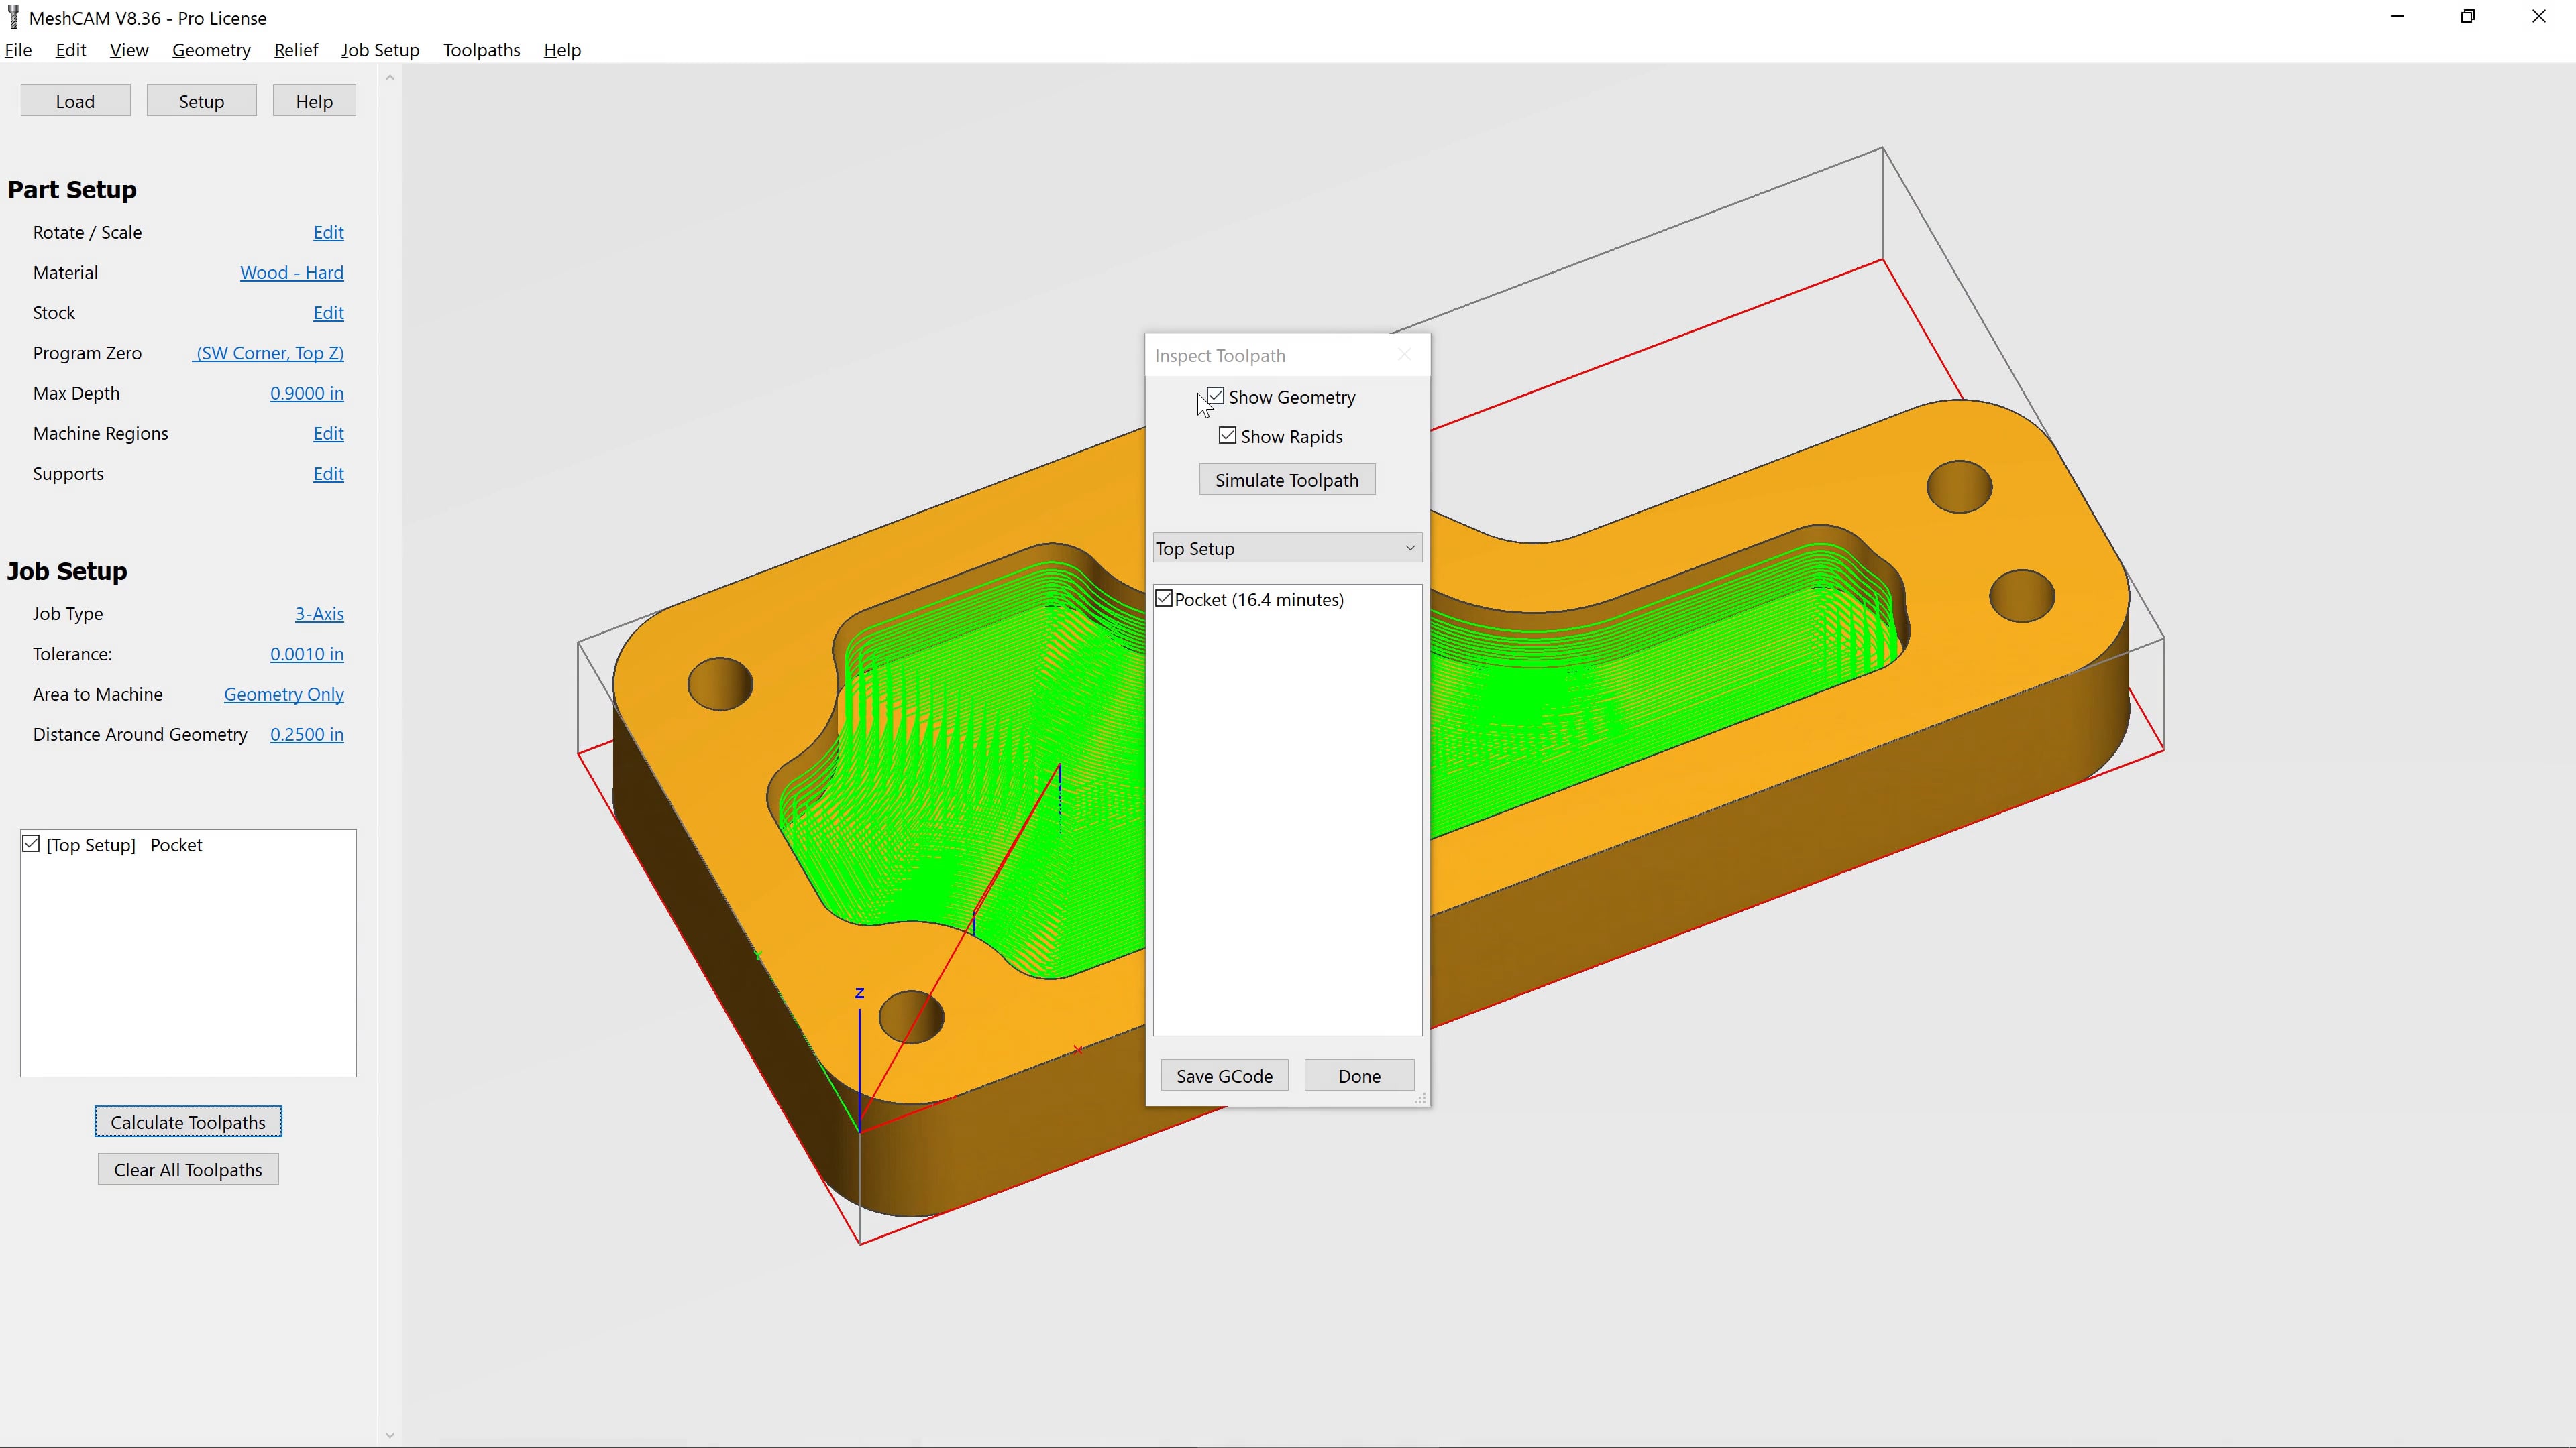Minimize the MeshCAM window

click(x=2397, y=17)
